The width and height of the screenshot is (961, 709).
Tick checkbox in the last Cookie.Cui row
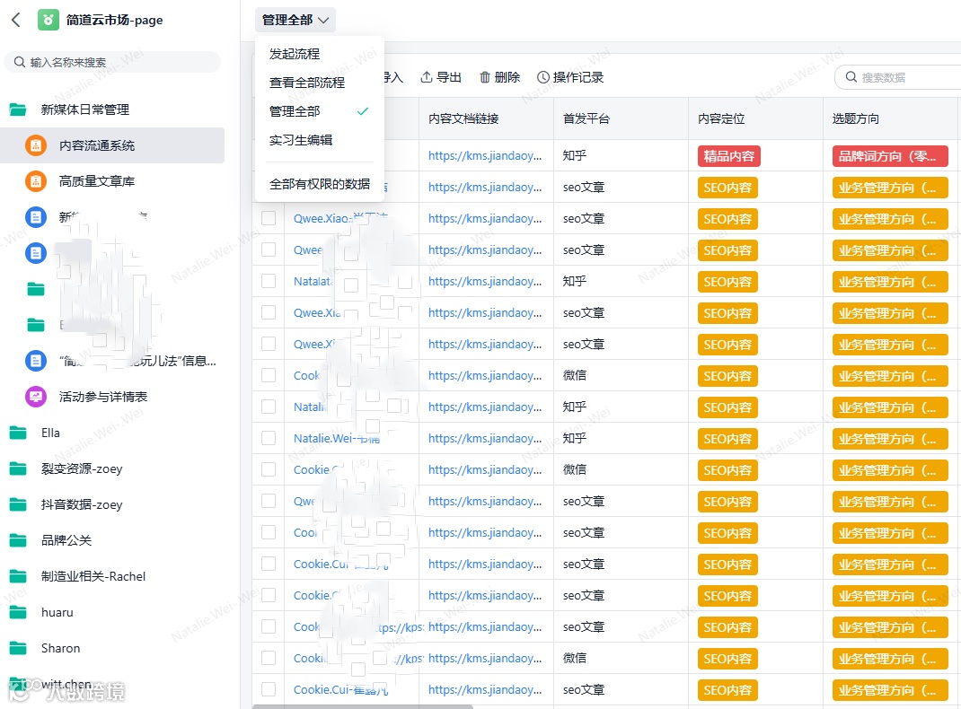269,689
